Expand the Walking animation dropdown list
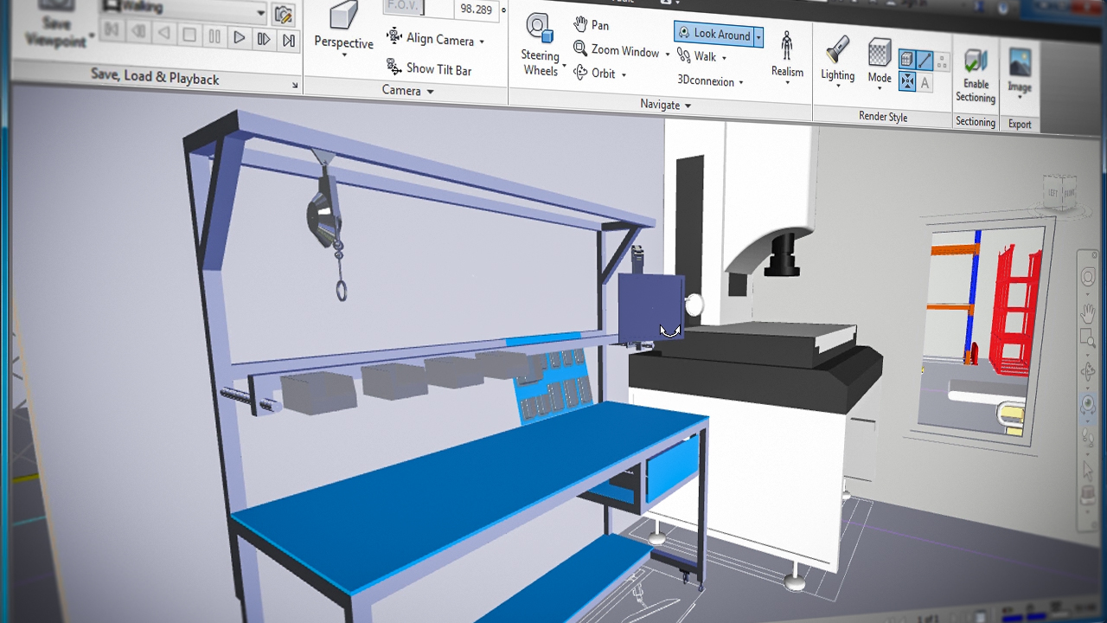This screenshot has height=623, width=1107. (x=260, y=12)
